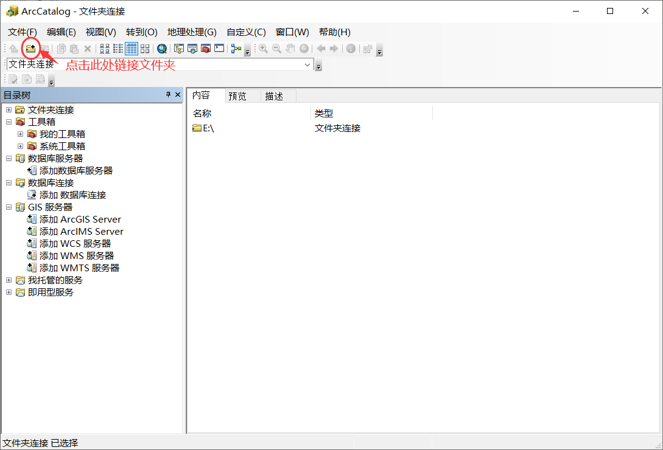
Task: Switch to List view icon
Action: pyautogui.click(x=118, y=49)
